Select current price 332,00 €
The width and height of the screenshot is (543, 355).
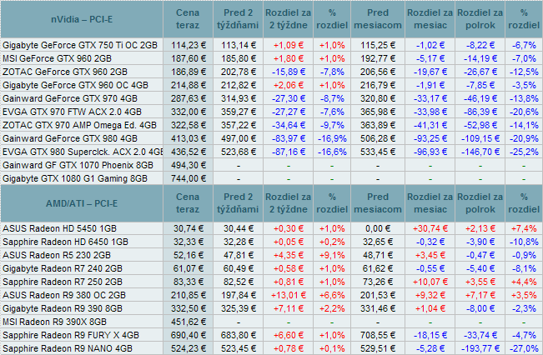(x=189, y=112)
